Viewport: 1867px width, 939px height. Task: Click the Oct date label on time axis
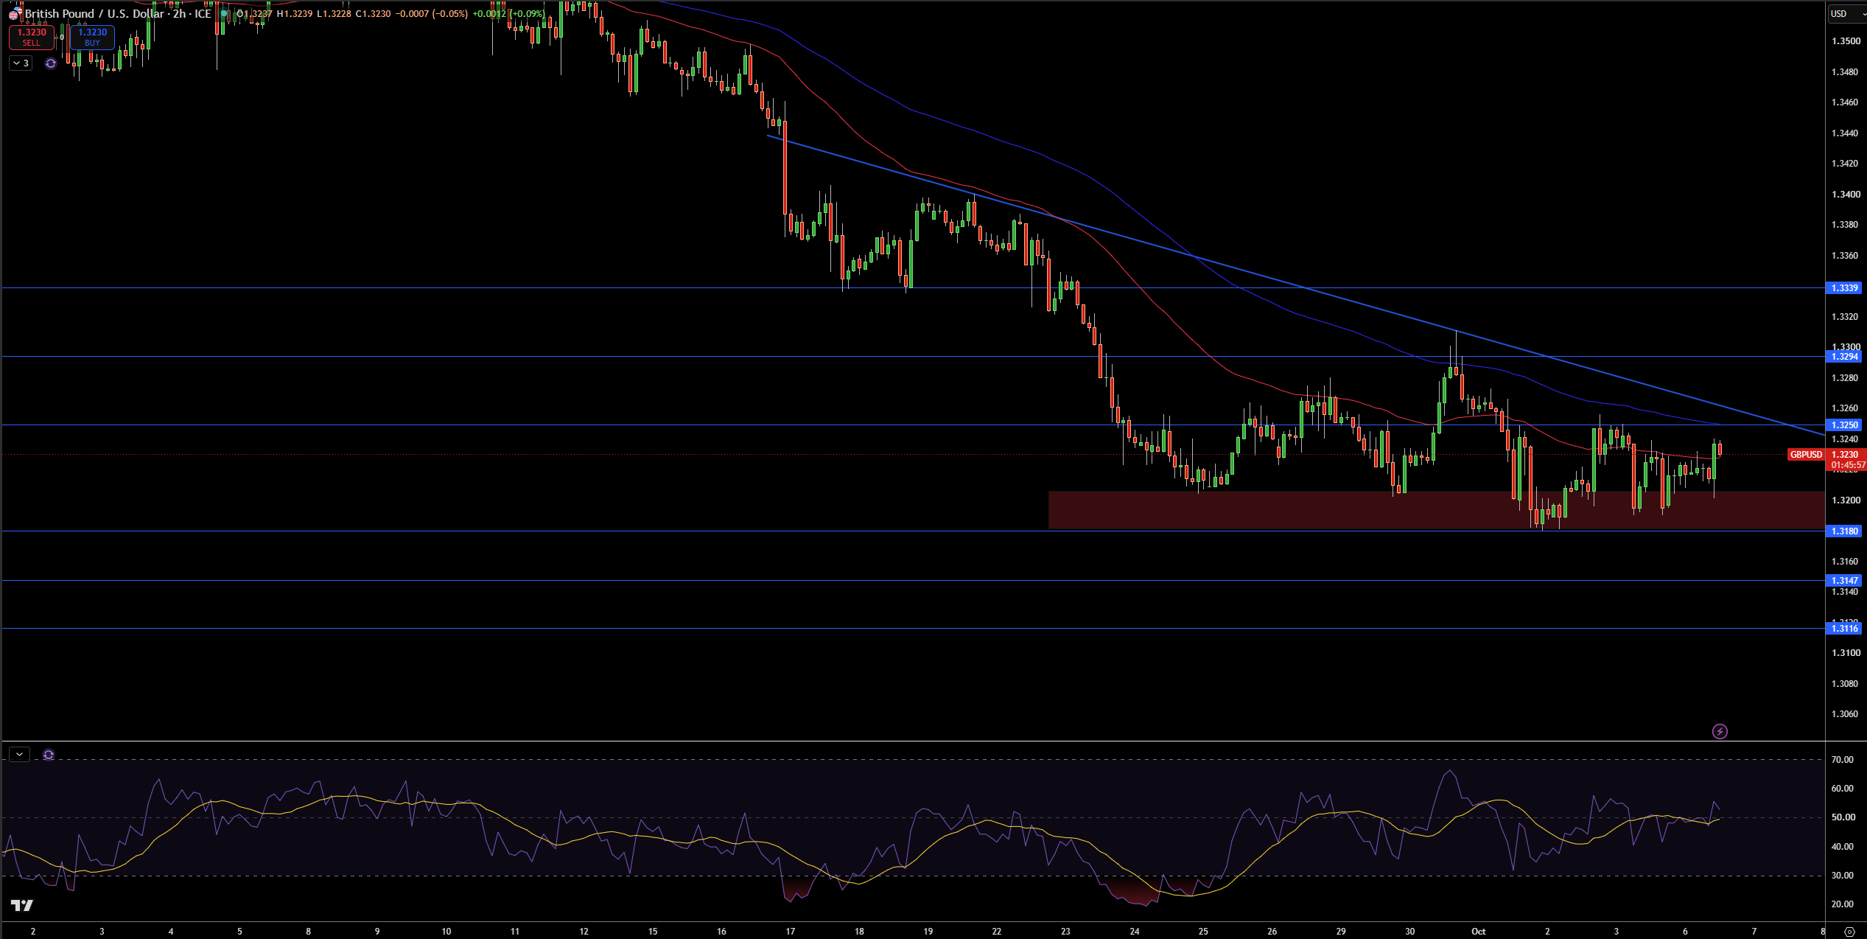pos(1479,932)
